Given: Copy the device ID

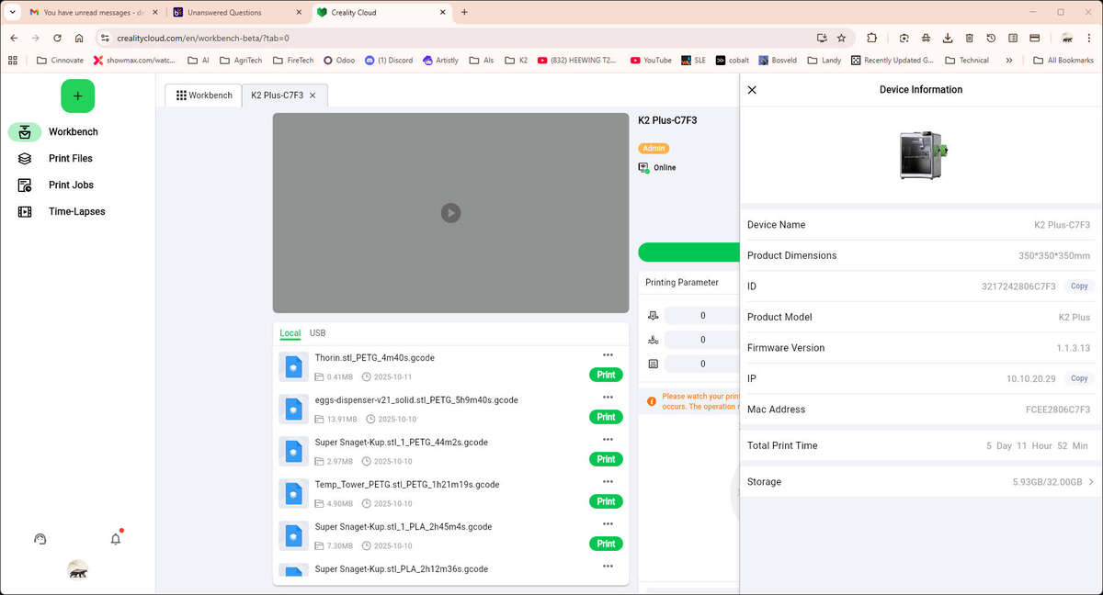Looking at the screenshot, I should tap(1079, 286).
